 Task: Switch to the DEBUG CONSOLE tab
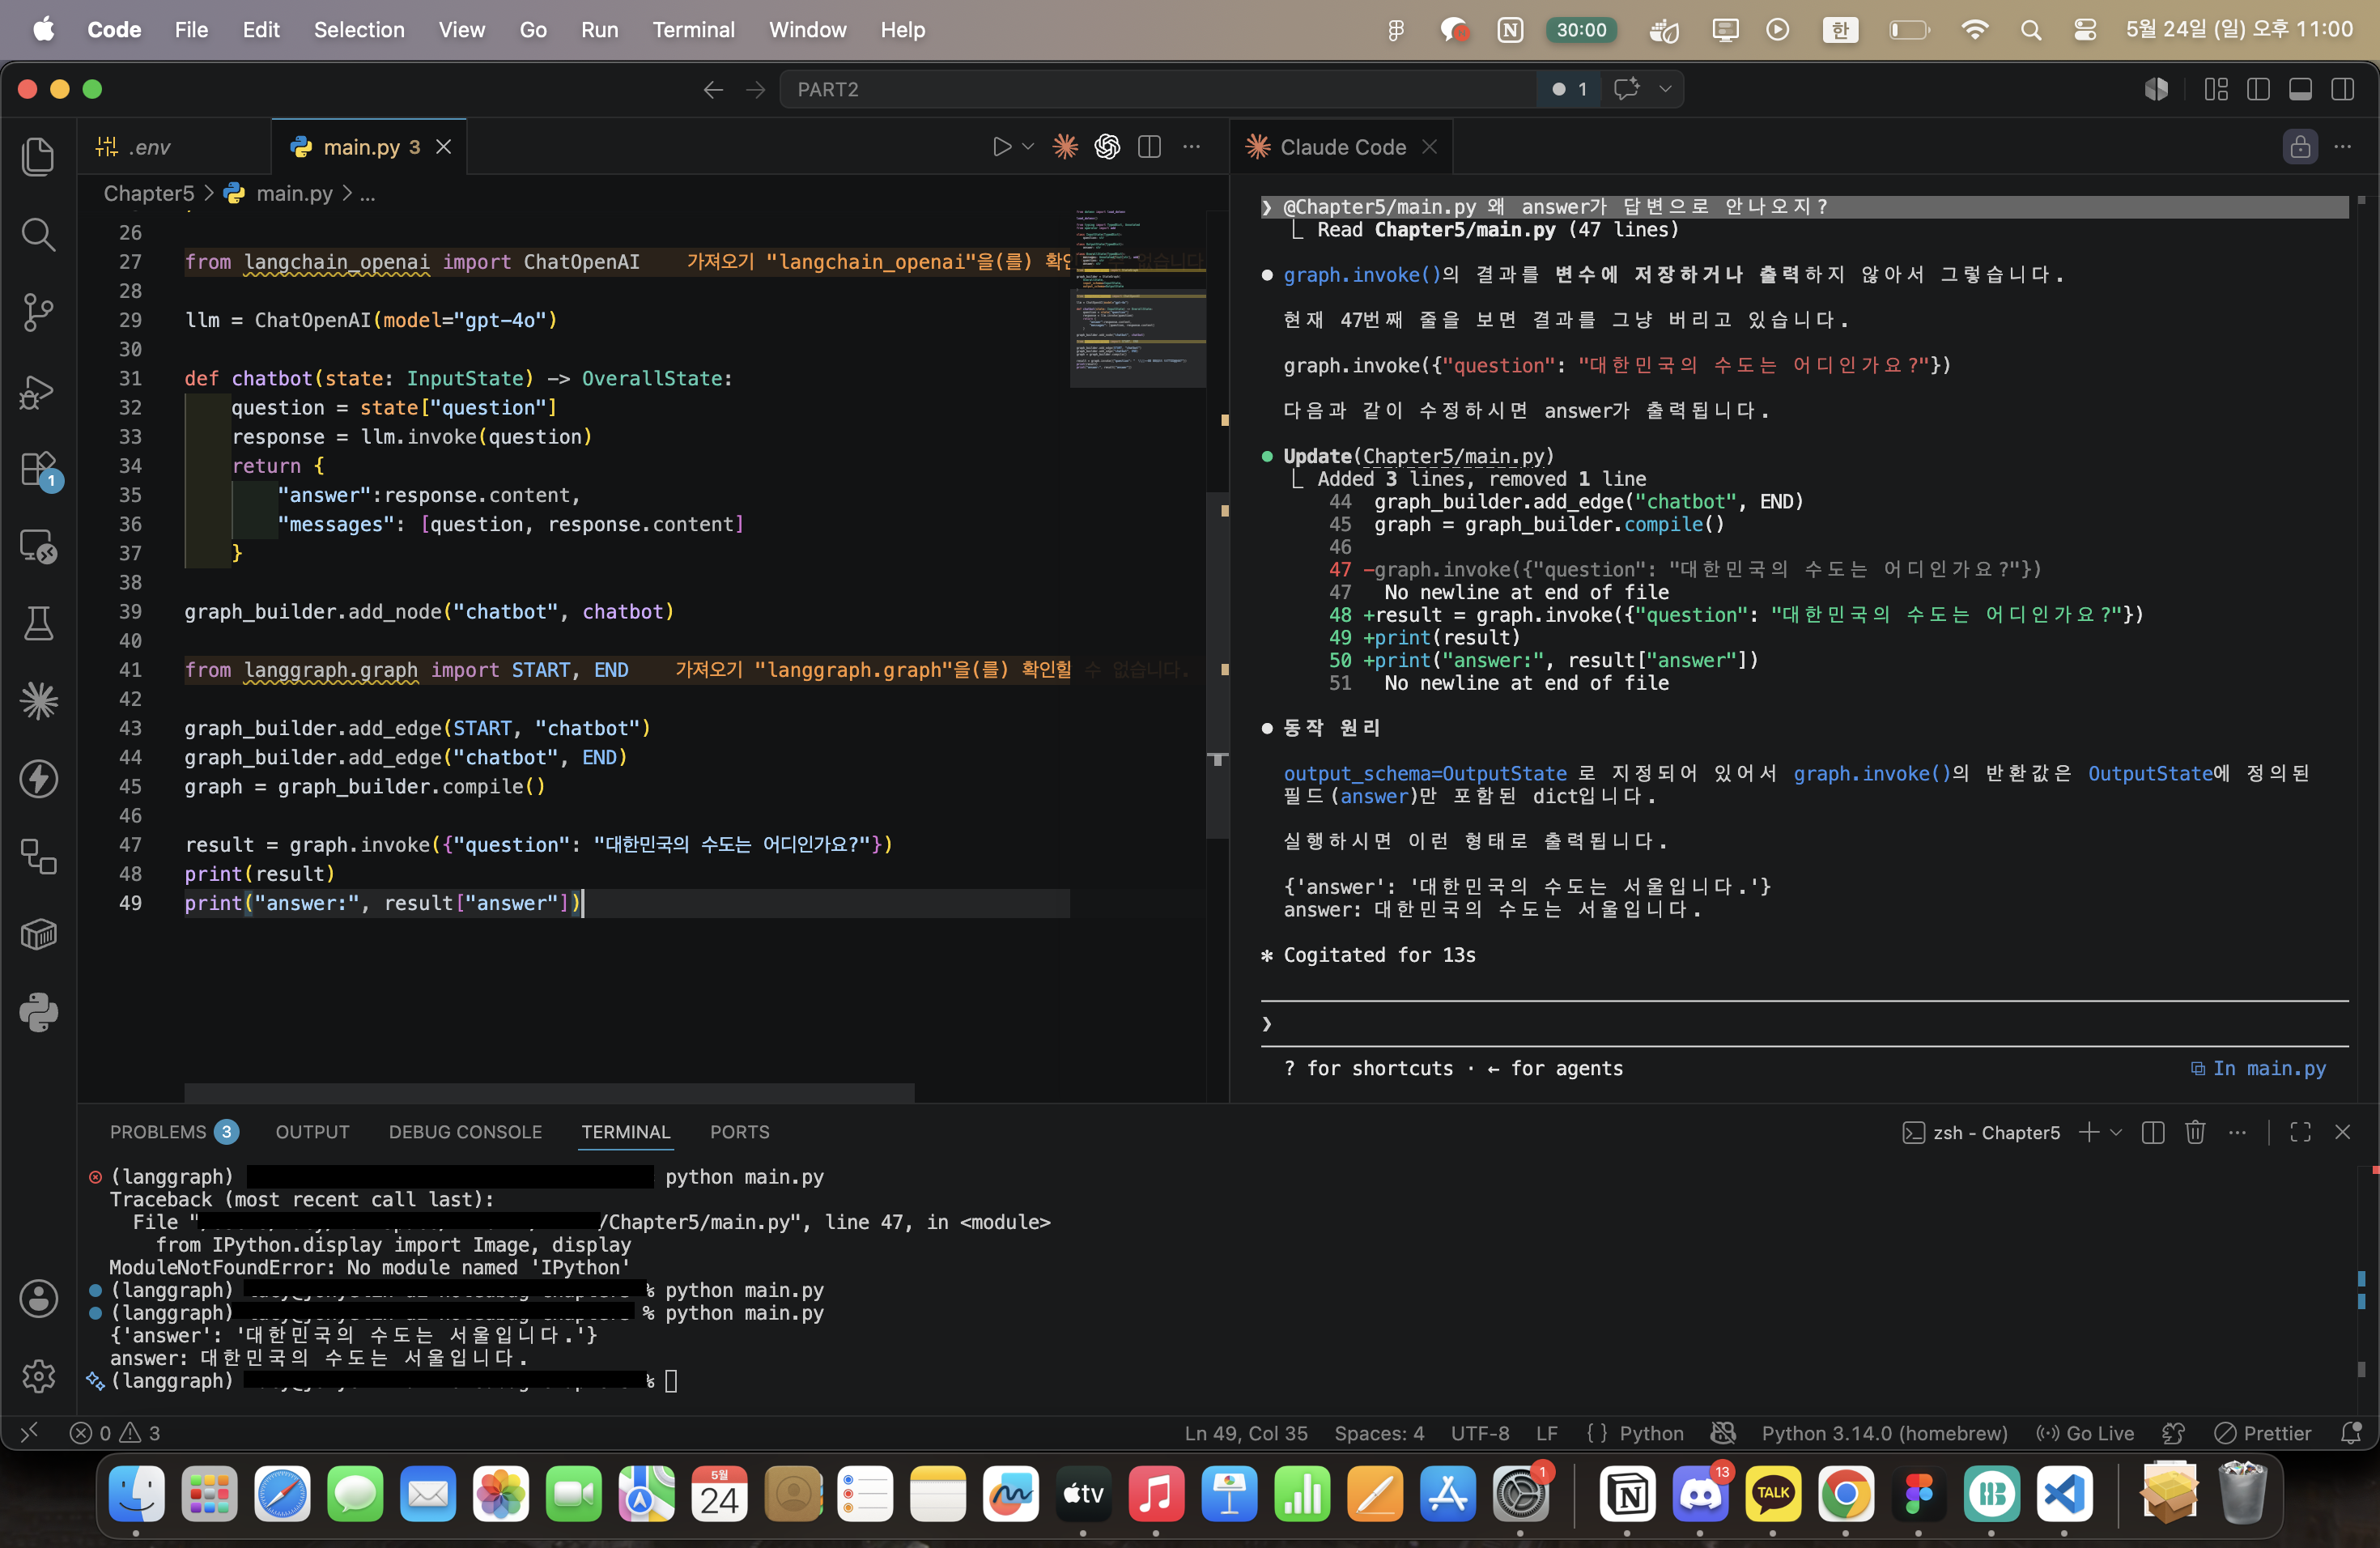coord(465,1132)
